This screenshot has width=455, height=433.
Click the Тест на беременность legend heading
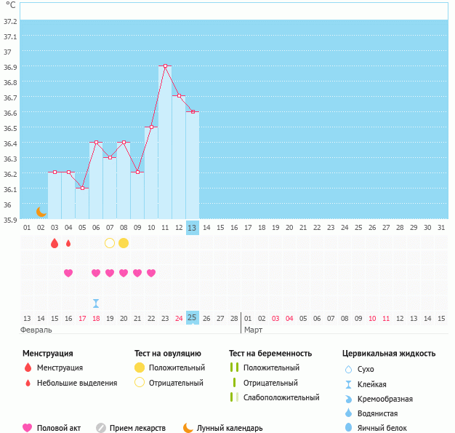pos(270,354)
